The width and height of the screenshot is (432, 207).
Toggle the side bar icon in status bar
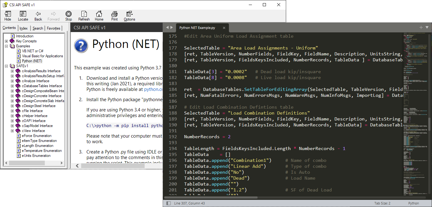(169, 203)
